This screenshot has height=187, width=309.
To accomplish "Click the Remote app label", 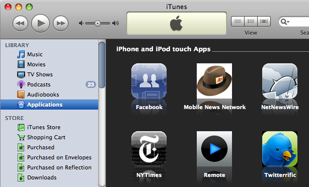I will 214,175.
